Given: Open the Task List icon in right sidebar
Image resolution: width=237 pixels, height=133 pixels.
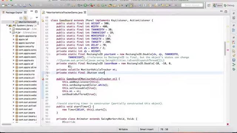Looking at the screenshot, I should click(x=234, y=18).
